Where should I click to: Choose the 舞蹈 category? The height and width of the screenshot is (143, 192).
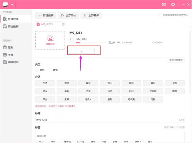pyautogui.click(x=175, y=91)
